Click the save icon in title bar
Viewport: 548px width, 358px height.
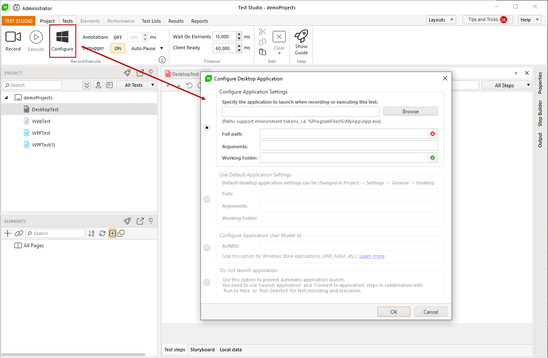[x=17, y=8]
